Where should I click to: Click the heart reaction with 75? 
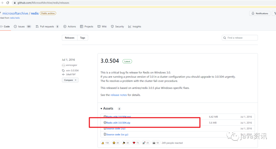point(135,143)
